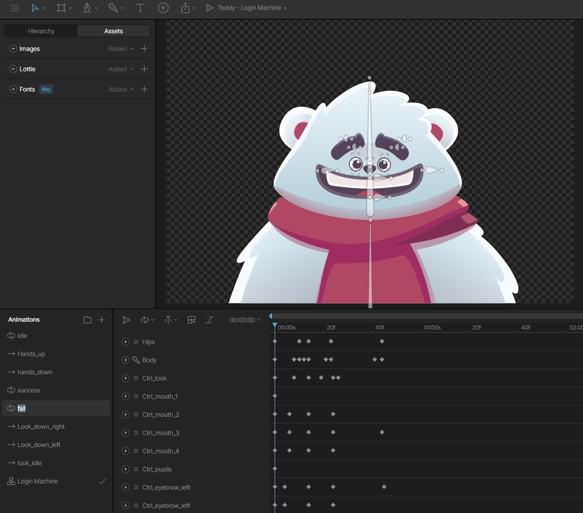Expand the Hips timeline row
This screenshot has height=513, width=583.
pos(126,342)
